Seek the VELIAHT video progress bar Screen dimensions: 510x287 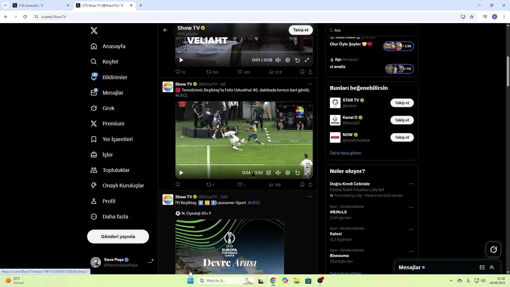pos(244,52)
